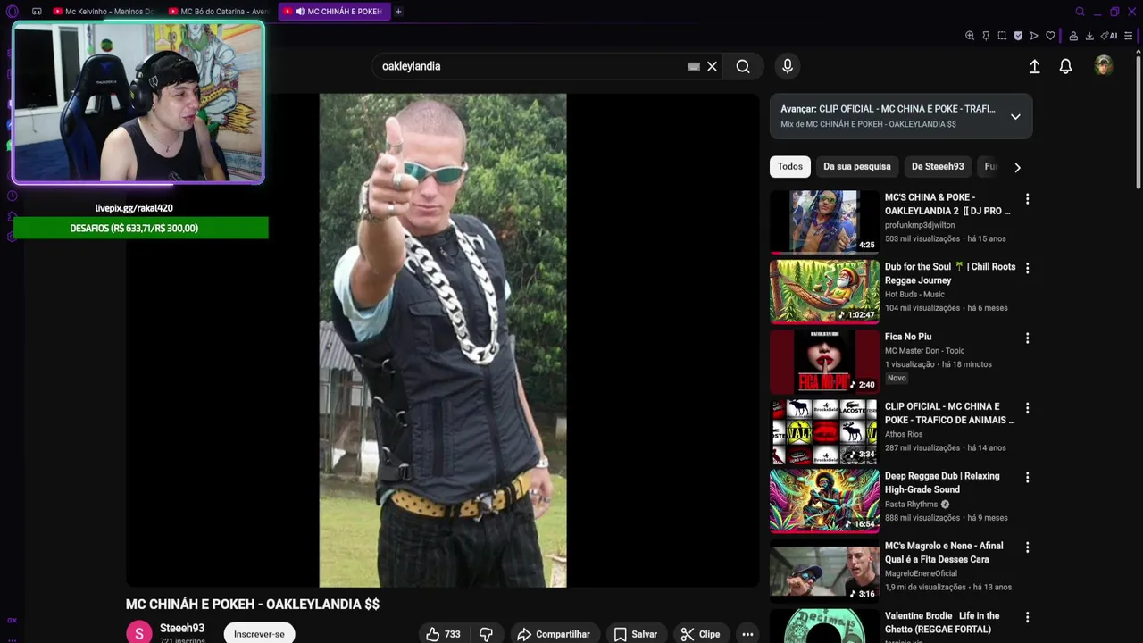Click the DESAFIOS donation goal progress bar
1143x643 pixels.
point(140,228)
